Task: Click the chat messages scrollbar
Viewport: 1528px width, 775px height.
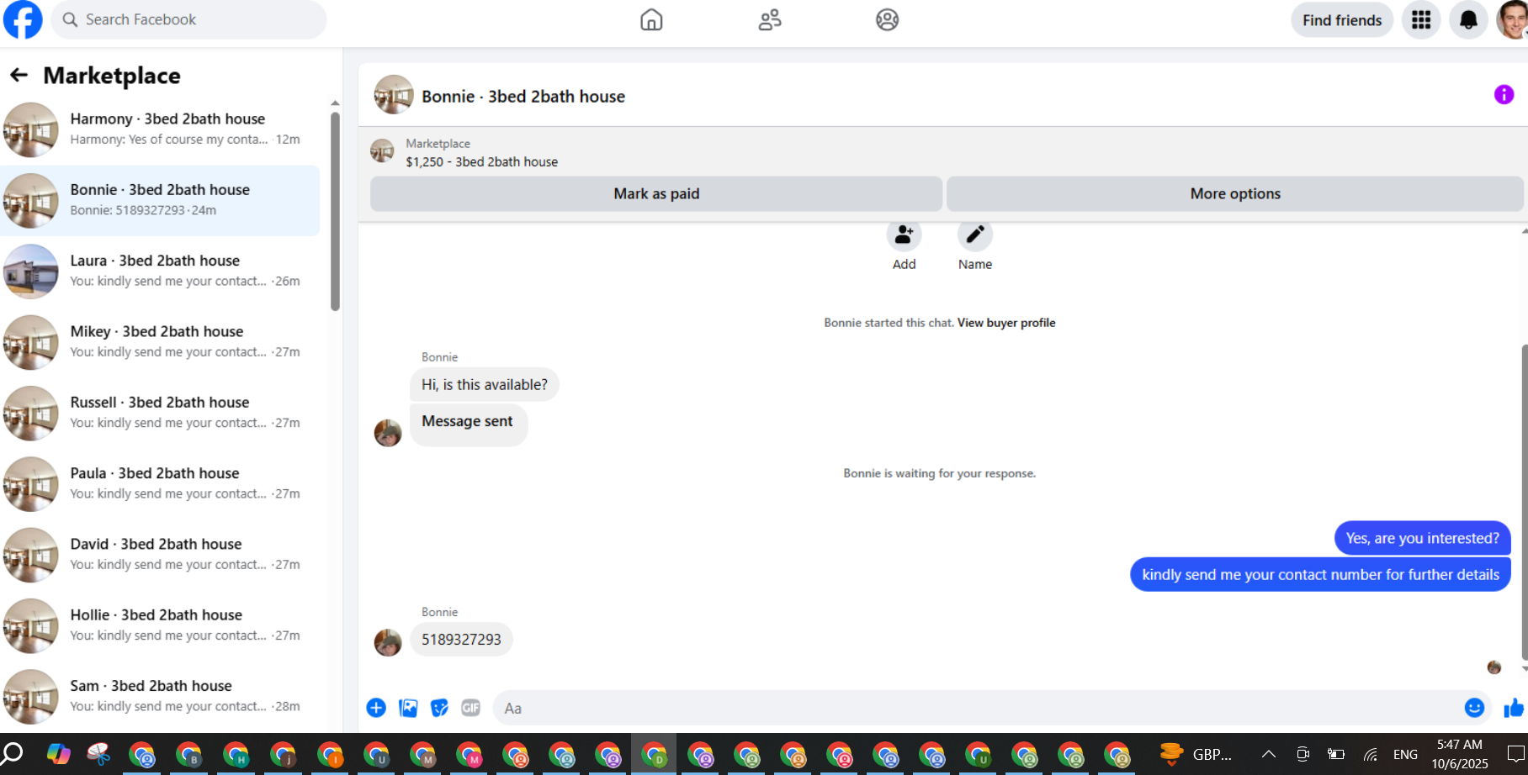Action: (x=1524, y=502)
